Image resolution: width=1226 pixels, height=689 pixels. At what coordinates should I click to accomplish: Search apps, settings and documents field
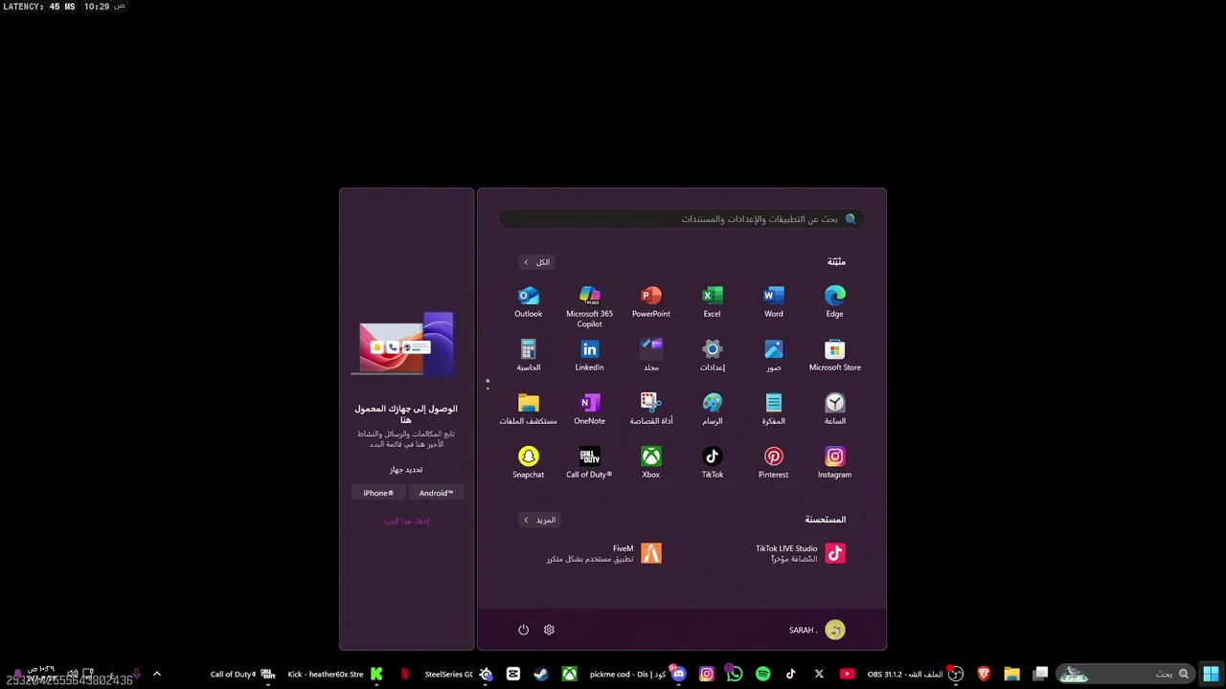pos(682,219)
